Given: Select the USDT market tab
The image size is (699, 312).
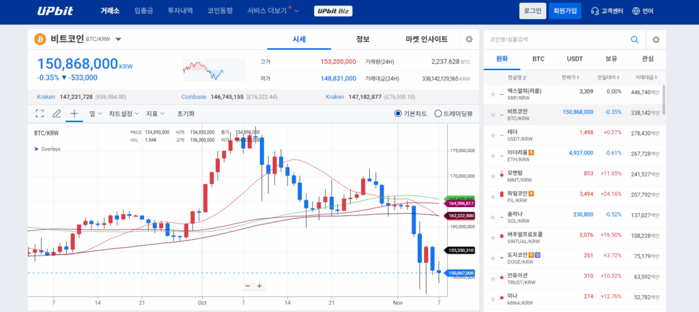Looking at the screenshot, I should tap(575, 59).
